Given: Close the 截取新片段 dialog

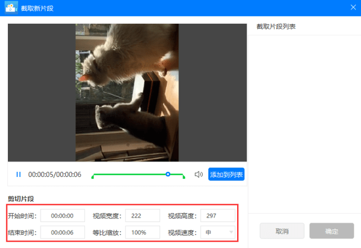Looking at the screenshot, I should coord(353,7).
